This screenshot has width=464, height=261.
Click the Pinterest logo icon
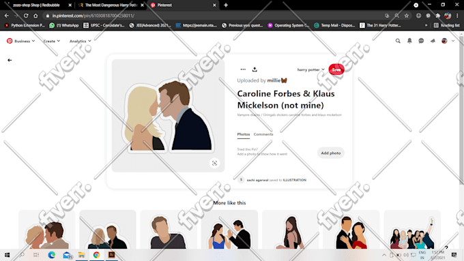(10, 41)
